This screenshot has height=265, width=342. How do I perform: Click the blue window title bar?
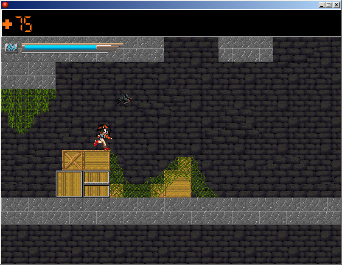(161, 5)
